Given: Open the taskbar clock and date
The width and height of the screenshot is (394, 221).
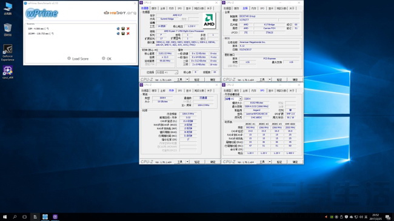Looking at the screenshot, I should tap(375, 217).
